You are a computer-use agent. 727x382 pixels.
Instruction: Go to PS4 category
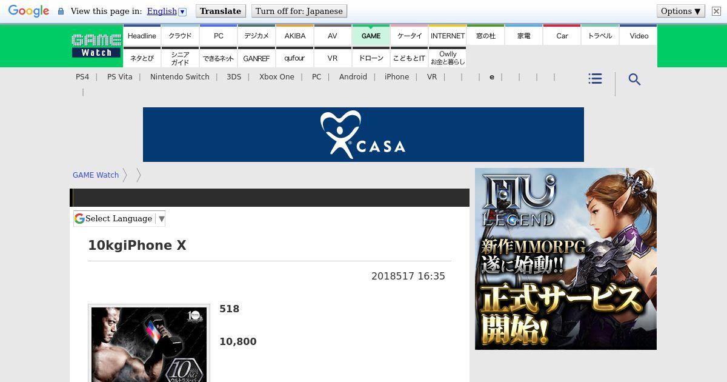82,77
